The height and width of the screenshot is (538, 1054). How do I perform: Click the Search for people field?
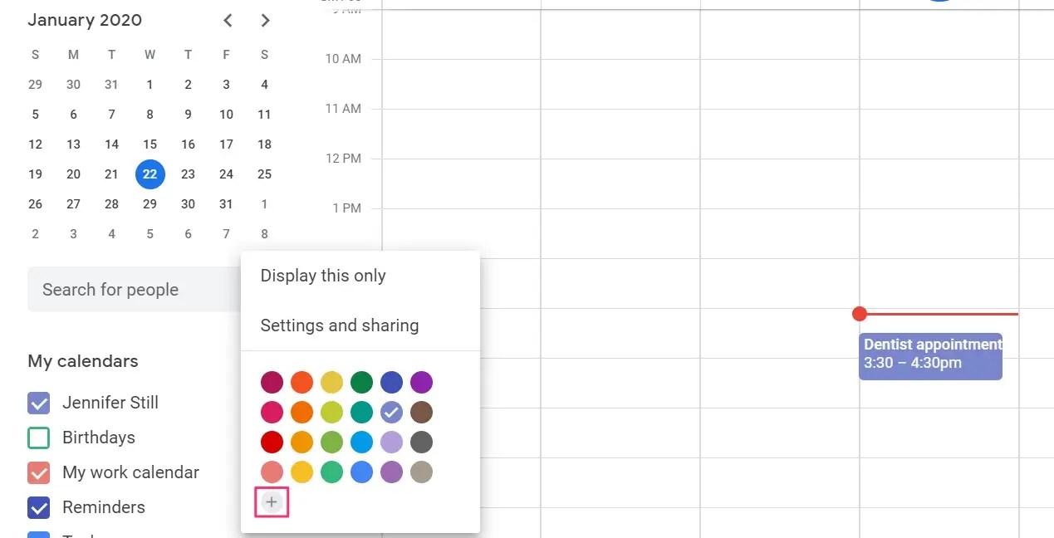click(x=135, y=290)
